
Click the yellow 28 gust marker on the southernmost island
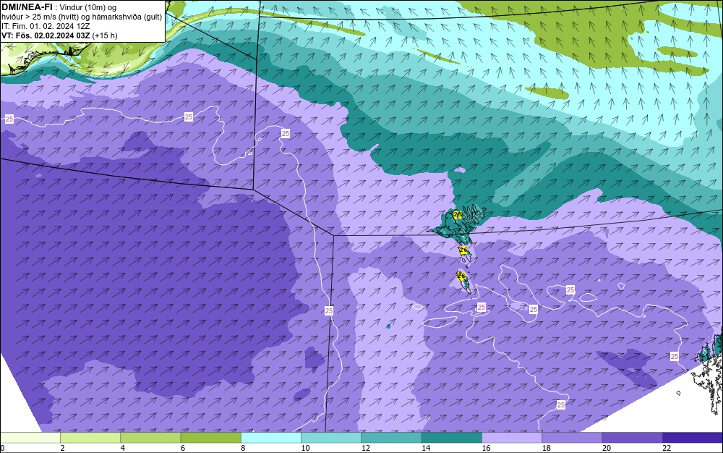click(461, 276)
